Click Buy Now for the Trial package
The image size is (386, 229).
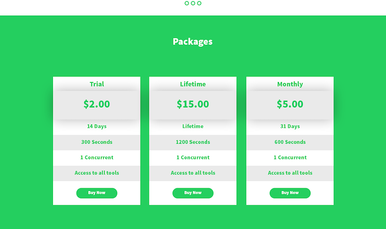click(96, 193)
